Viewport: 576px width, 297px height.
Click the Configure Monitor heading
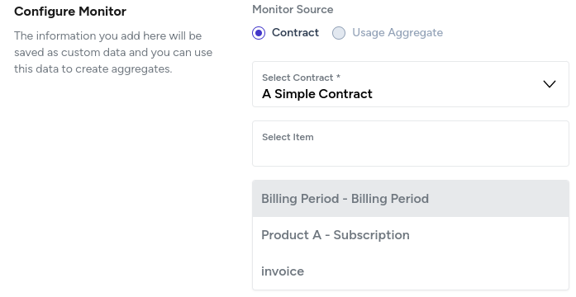click(70, 12)
